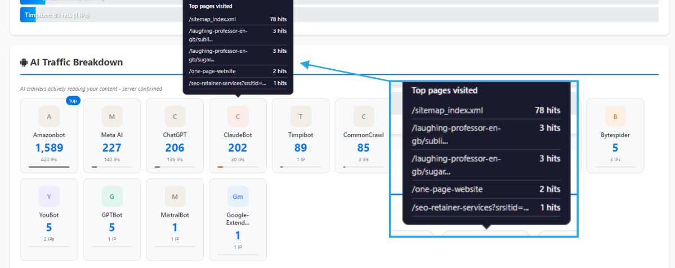The width and height of the screenshot is (675, 268).
Task: Click the ChatGPT 'C' avatar icon
Action: point(175,117)
